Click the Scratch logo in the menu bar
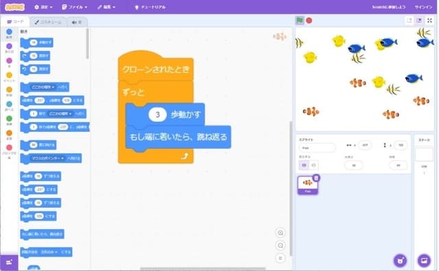The height and width of the screenshot is (271, 439). pyautogui.click(x=15, y=7)
